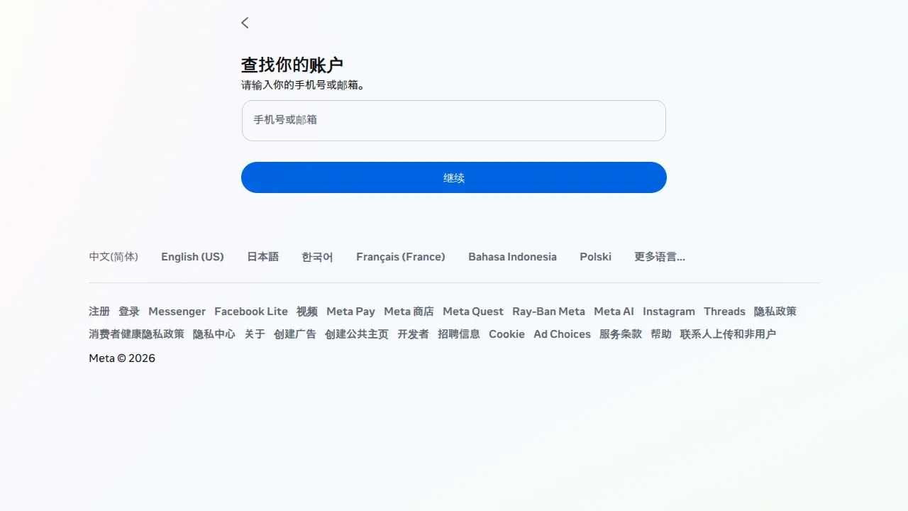Select Français (France) language
908x511 pixels.
tap(401, 257)
